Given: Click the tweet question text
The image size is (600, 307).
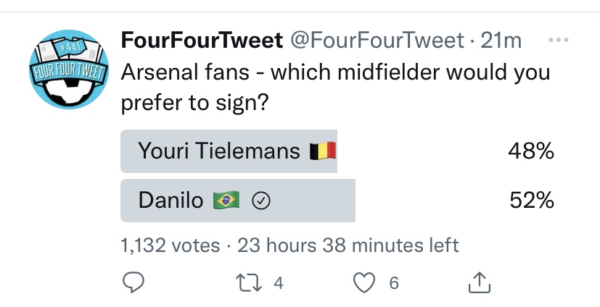Looking at the screenshot, I should [336, 87].
